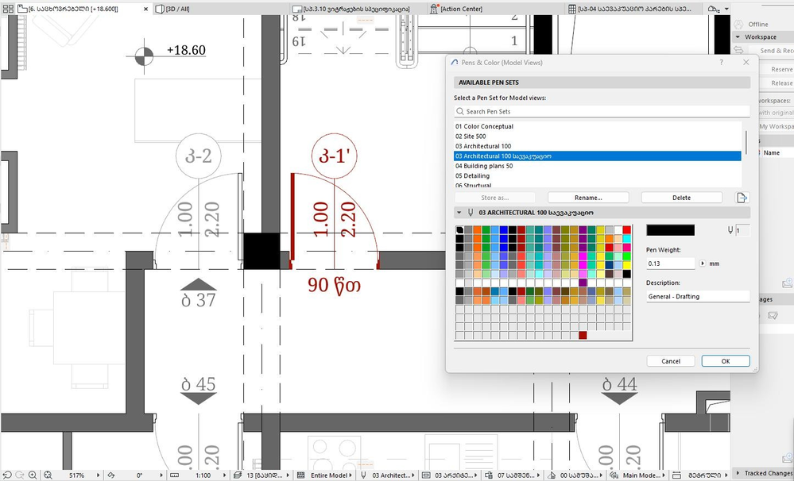Viewport: 794px width, 481px height.
Task: Click the Search Pen Sets field
Action: click(602, 111)
